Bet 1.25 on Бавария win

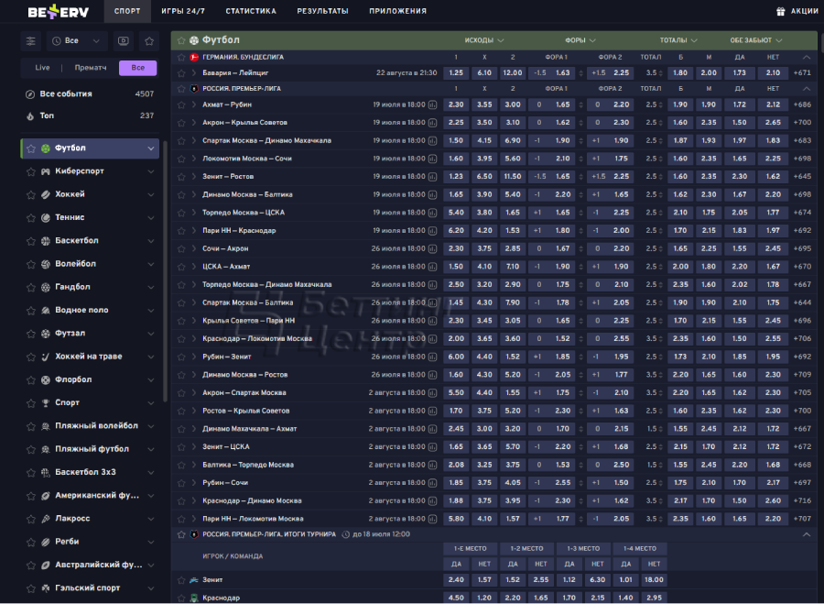pyautogui.click(x=456, y=73)
